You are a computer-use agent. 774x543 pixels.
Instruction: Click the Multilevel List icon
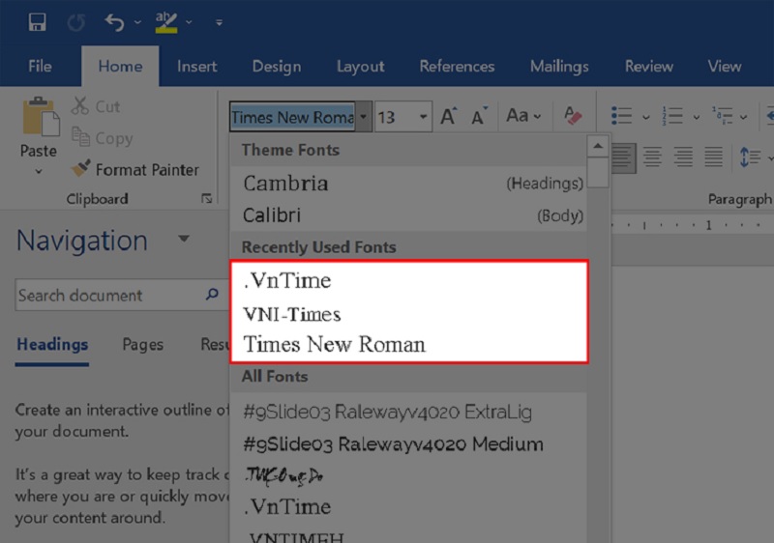click(x=722, y=116)
